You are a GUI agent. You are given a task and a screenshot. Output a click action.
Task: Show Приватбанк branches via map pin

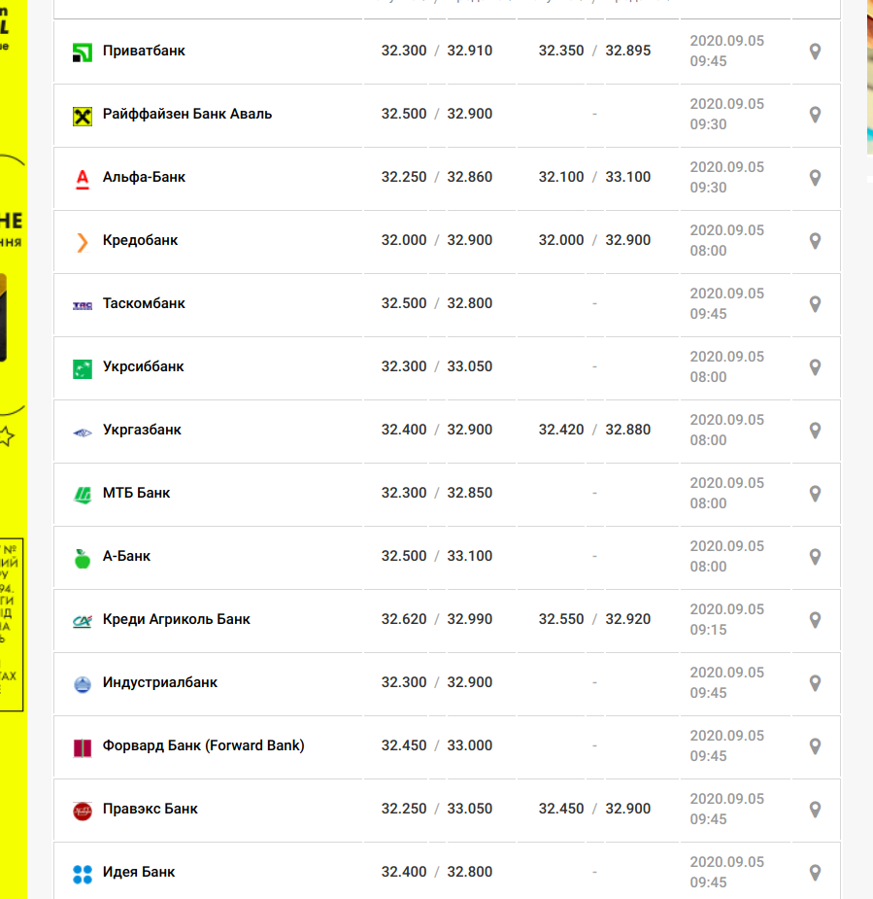click(x=815, y=52)
